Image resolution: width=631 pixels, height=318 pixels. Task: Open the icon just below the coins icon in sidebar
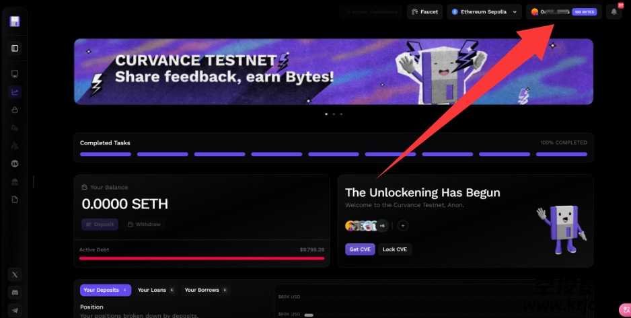[15, 145]
